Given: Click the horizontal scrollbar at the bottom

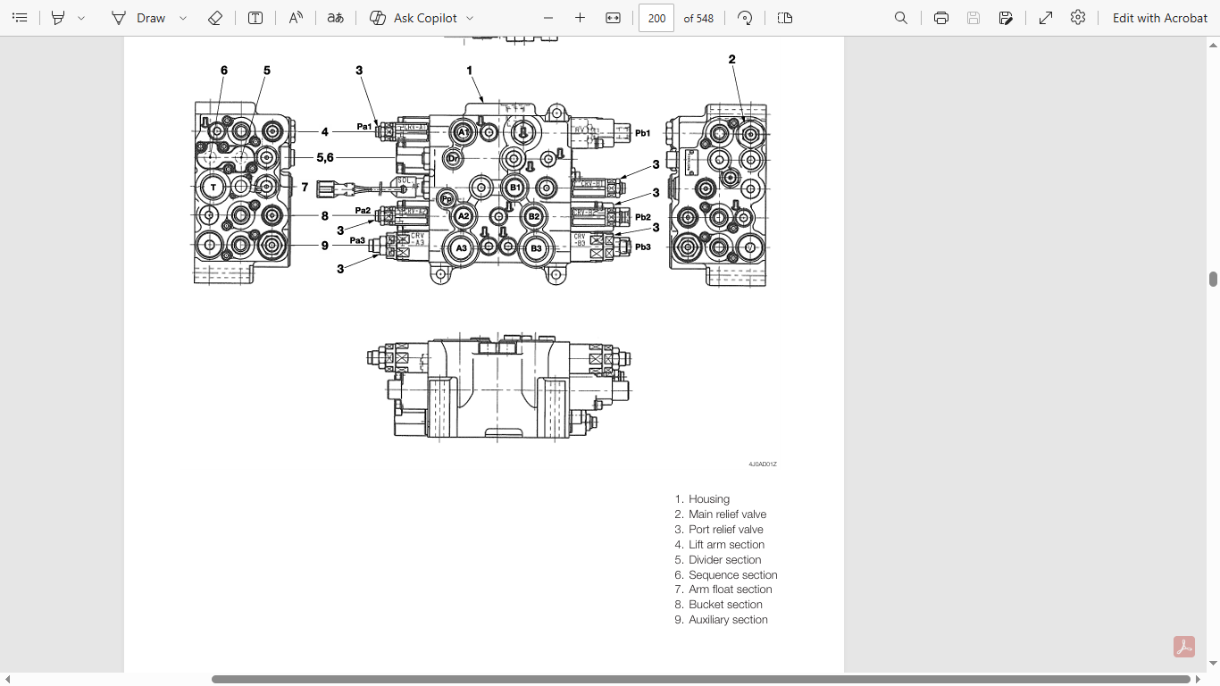Looking at the screenshot, I should tap(701, 680).
